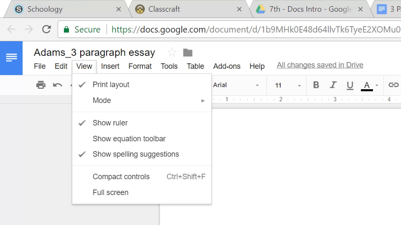Star this document
Image resolution: width=401 pixels, height=225 pixels.
[172, 52]
